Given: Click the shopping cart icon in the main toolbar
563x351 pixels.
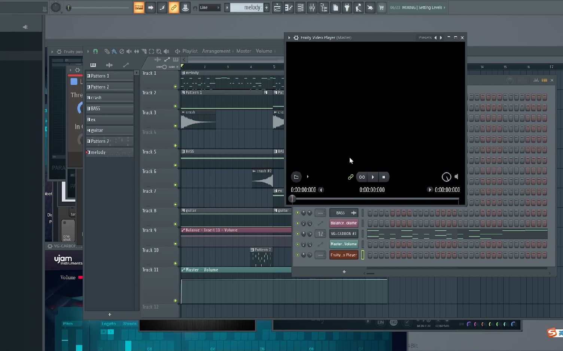Looking at the screenshot, I should (x=381, y=7).
